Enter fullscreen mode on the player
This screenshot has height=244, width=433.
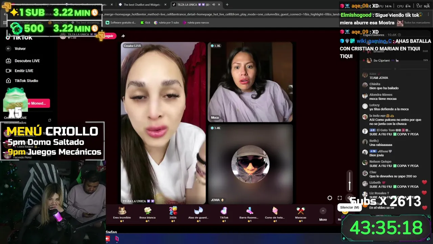pyautogui.click(x=340, y=198)
